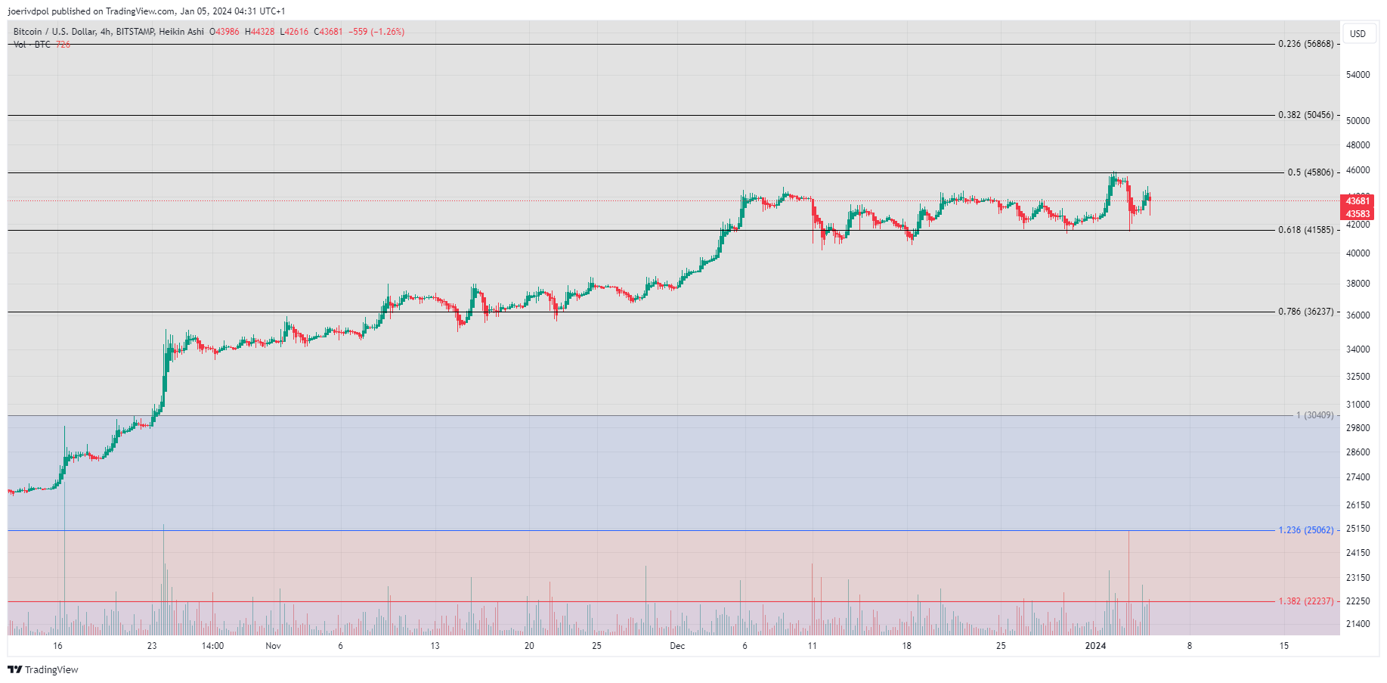Select the 0.5 (45806) Fibonacci label

tap(1311, 172)
